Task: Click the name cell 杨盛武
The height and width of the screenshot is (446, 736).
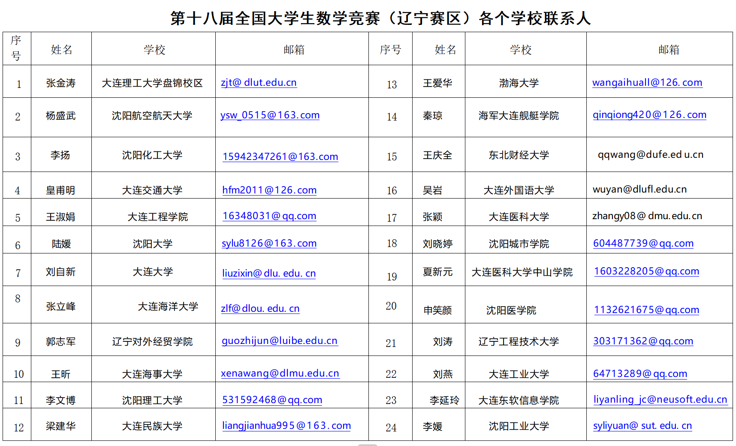Action: click(x=61, y=116)
